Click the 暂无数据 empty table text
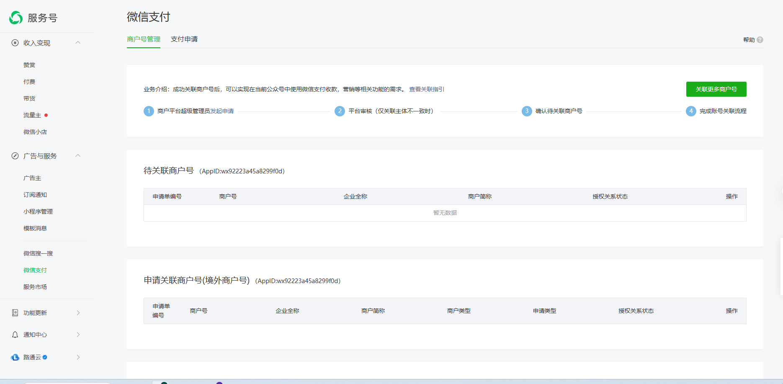Viewport: 783px width, 384px height. (x=445, y=213)
